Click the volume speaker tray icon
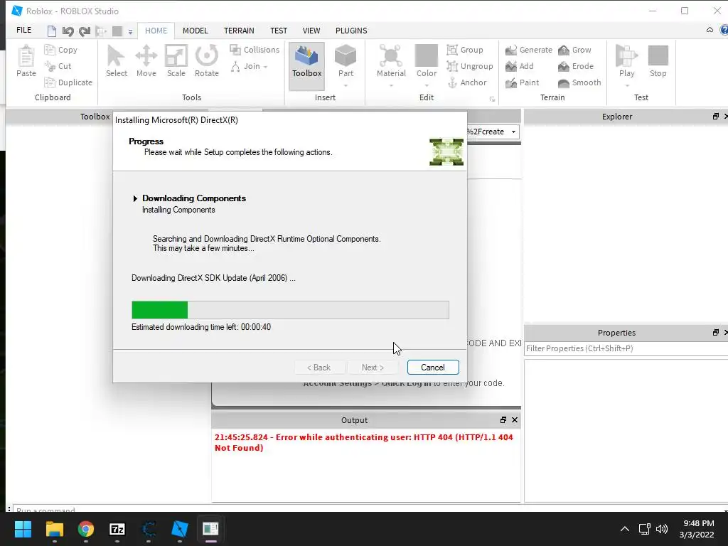The width and height of the screenshot is (728, 546). click(662, 529)
